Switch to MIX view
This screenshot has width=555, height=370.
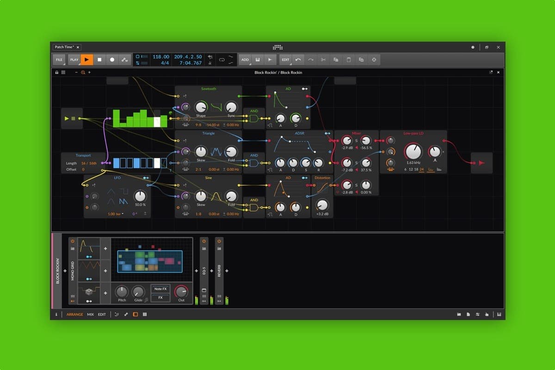(90, 314)
